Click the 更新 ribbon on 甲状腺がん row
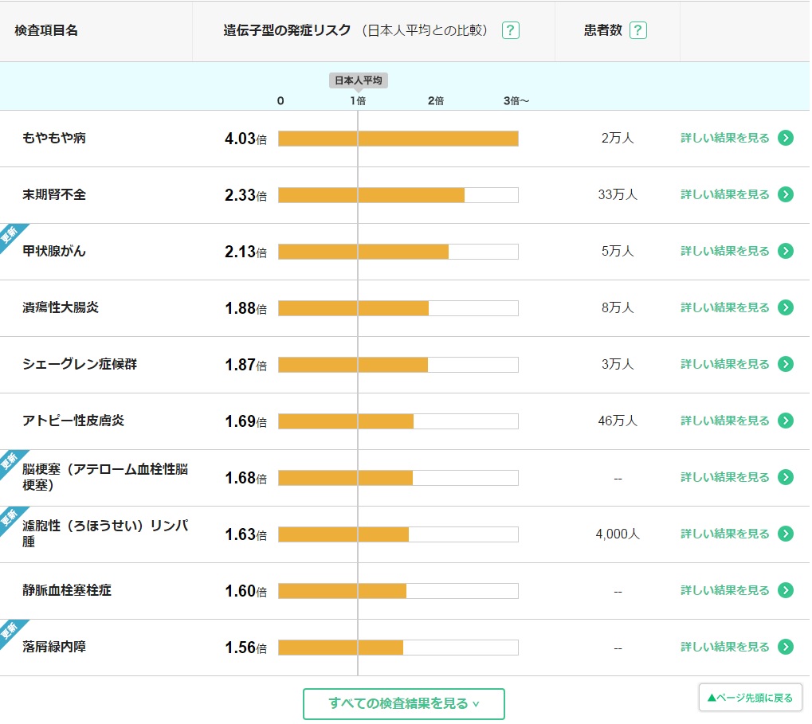This screenshot has height=724, width=812. tap(10, 236)
